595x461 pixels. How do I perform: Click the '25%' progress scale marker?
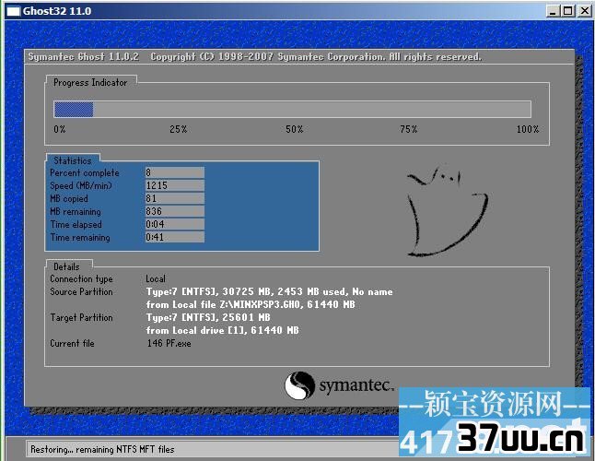pos(179,129)
